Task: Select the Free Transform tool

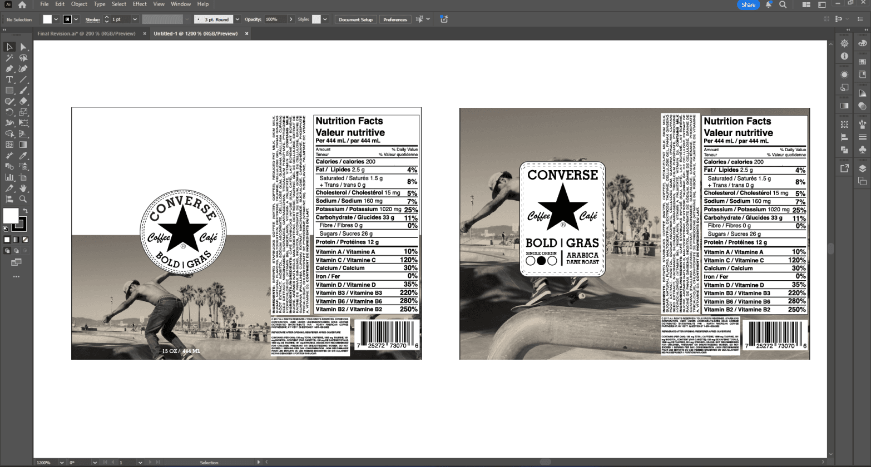Action: click(x=23, y=123)
